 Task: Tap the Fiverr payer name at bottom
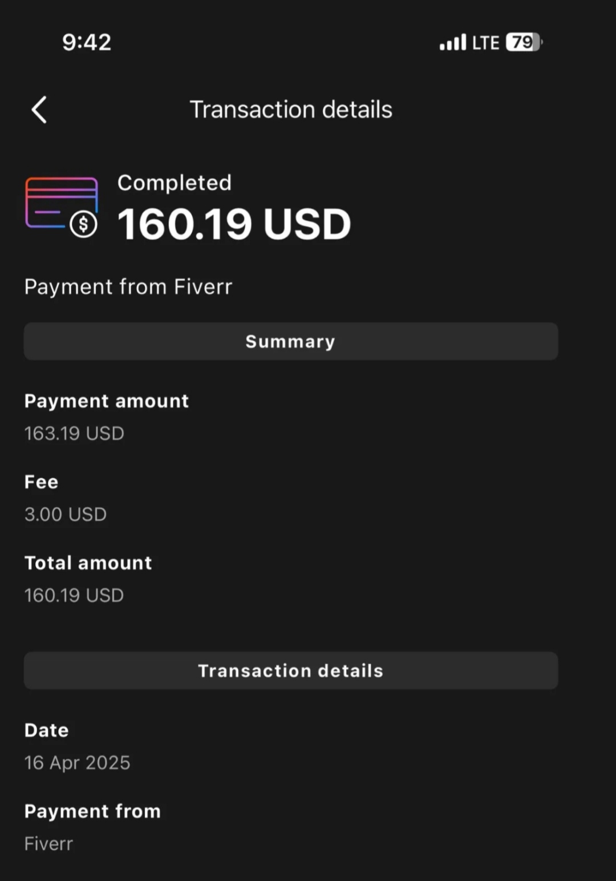(x=48, y=843)
